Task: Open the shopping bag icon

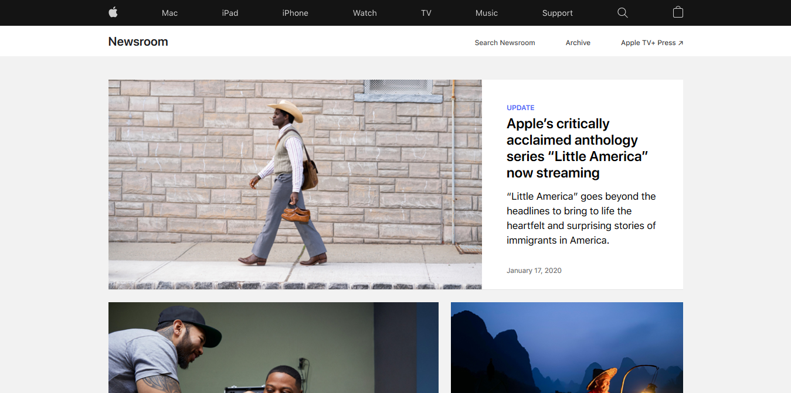Action: (678, 12)
